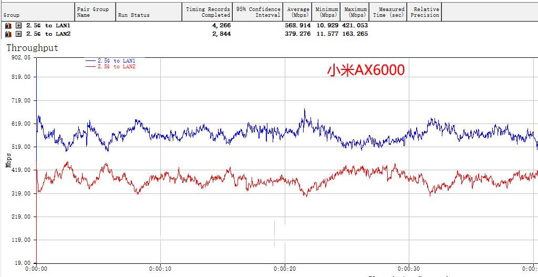This screenshot has width=538, height=277.
Task: Click the 379.276 average value
Action: point(298,34)
